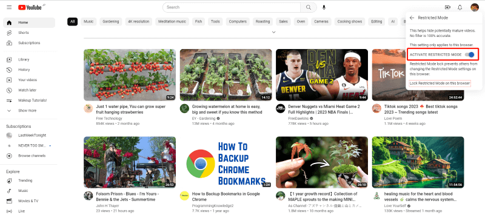Open Shorts in the sidebar
This screenshot has height=218, width=485.
click(x=29, y=33)
